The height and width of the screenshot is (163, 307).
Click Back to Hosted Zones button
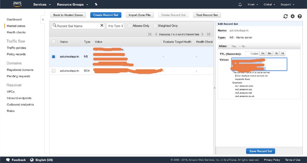(x=68, y=15)
